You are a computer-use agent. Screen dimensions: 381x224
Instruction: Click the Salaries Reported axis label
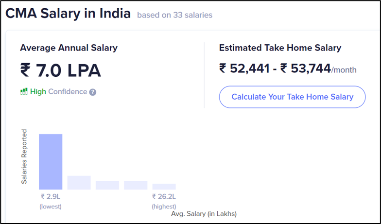point(24,156)
